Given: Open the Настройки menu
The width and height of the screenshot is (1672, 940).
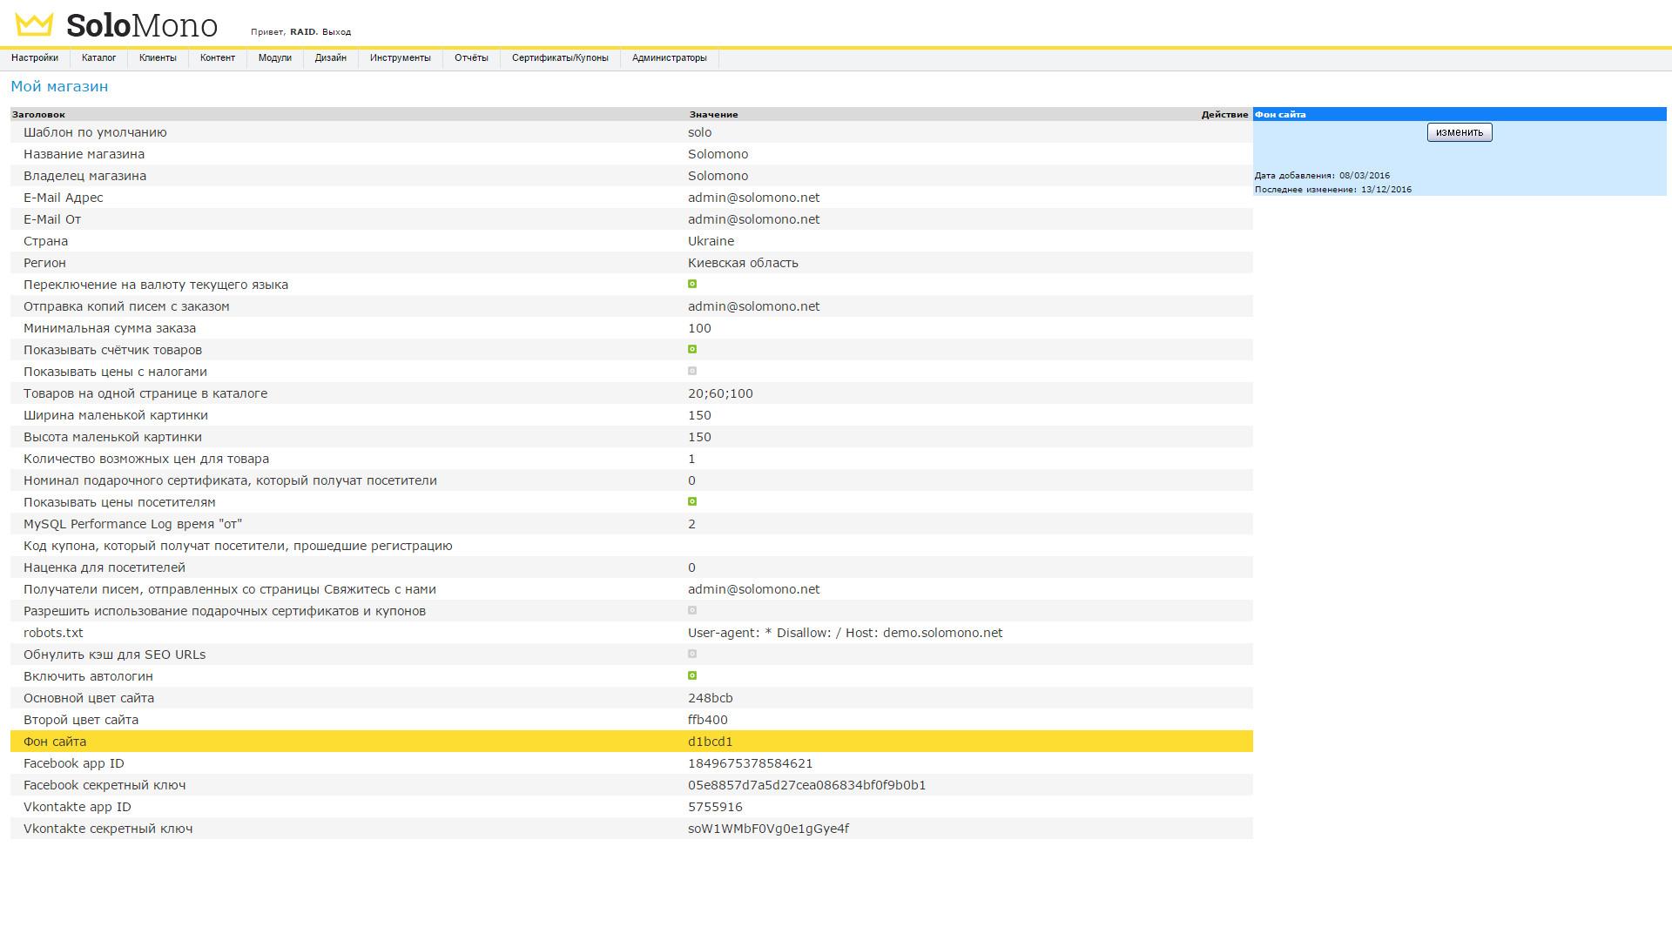Looking at the screenshot, I should (x=35, y=58).
